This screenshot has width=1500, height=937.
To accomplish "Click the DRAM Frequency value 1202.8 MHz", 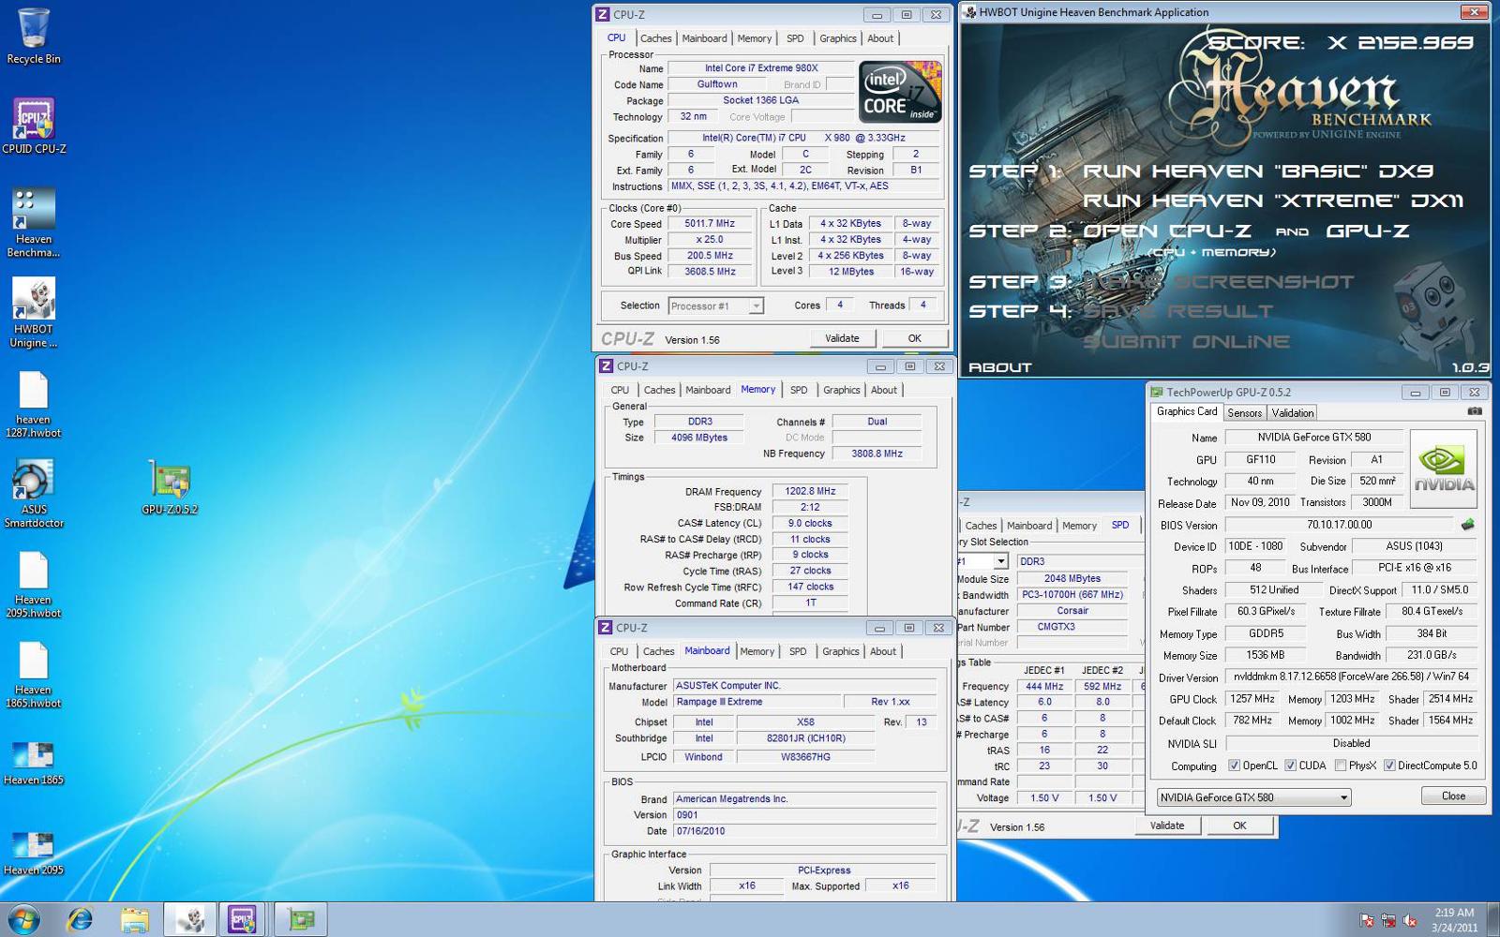I will [x=810, y=491].
